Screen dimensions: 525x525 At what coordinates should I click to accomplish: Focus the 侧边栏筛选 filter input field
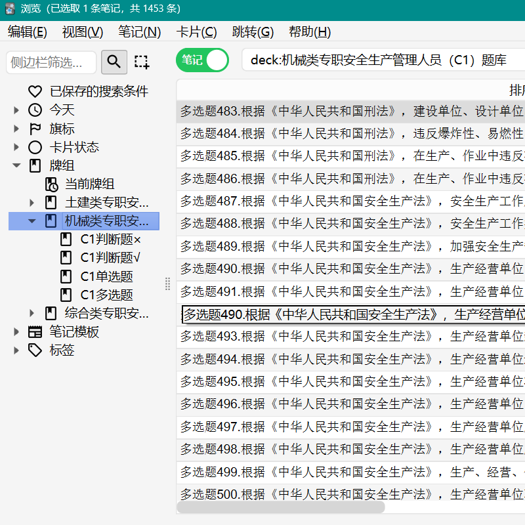pyautogui.click(x=51, y=62)
